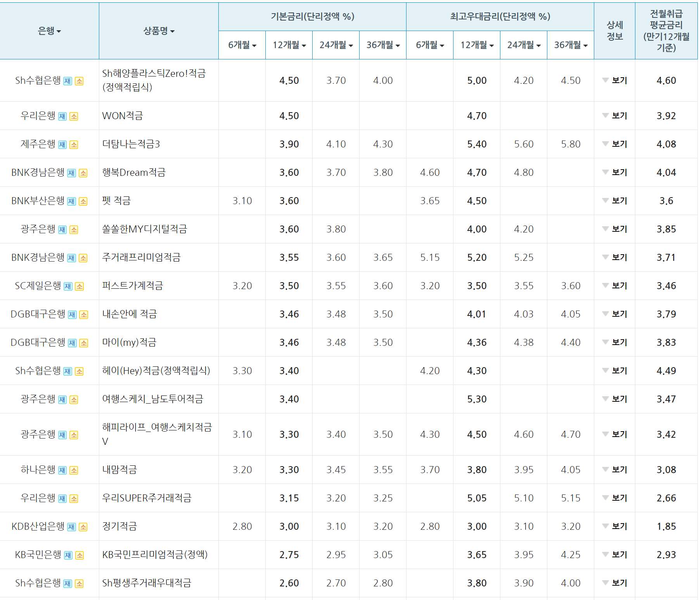Click the 소 badge next to SC제일은행
The image size is (699, 600).
[80, 286]
